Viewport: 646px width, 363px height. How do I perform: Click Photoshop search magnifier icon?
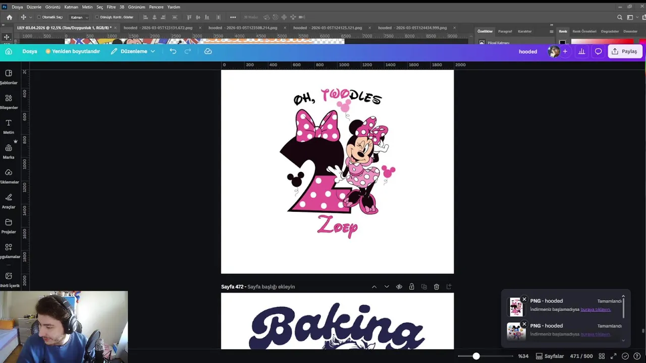pyautogui.click(x=620, y=17)
